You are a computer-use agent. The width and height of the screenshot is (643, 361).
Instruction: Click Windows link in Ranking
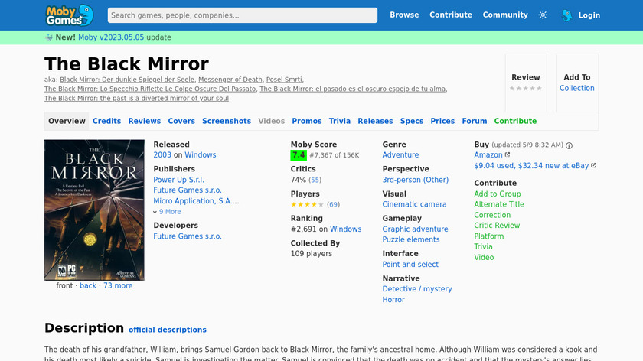(x=346, y=229)
